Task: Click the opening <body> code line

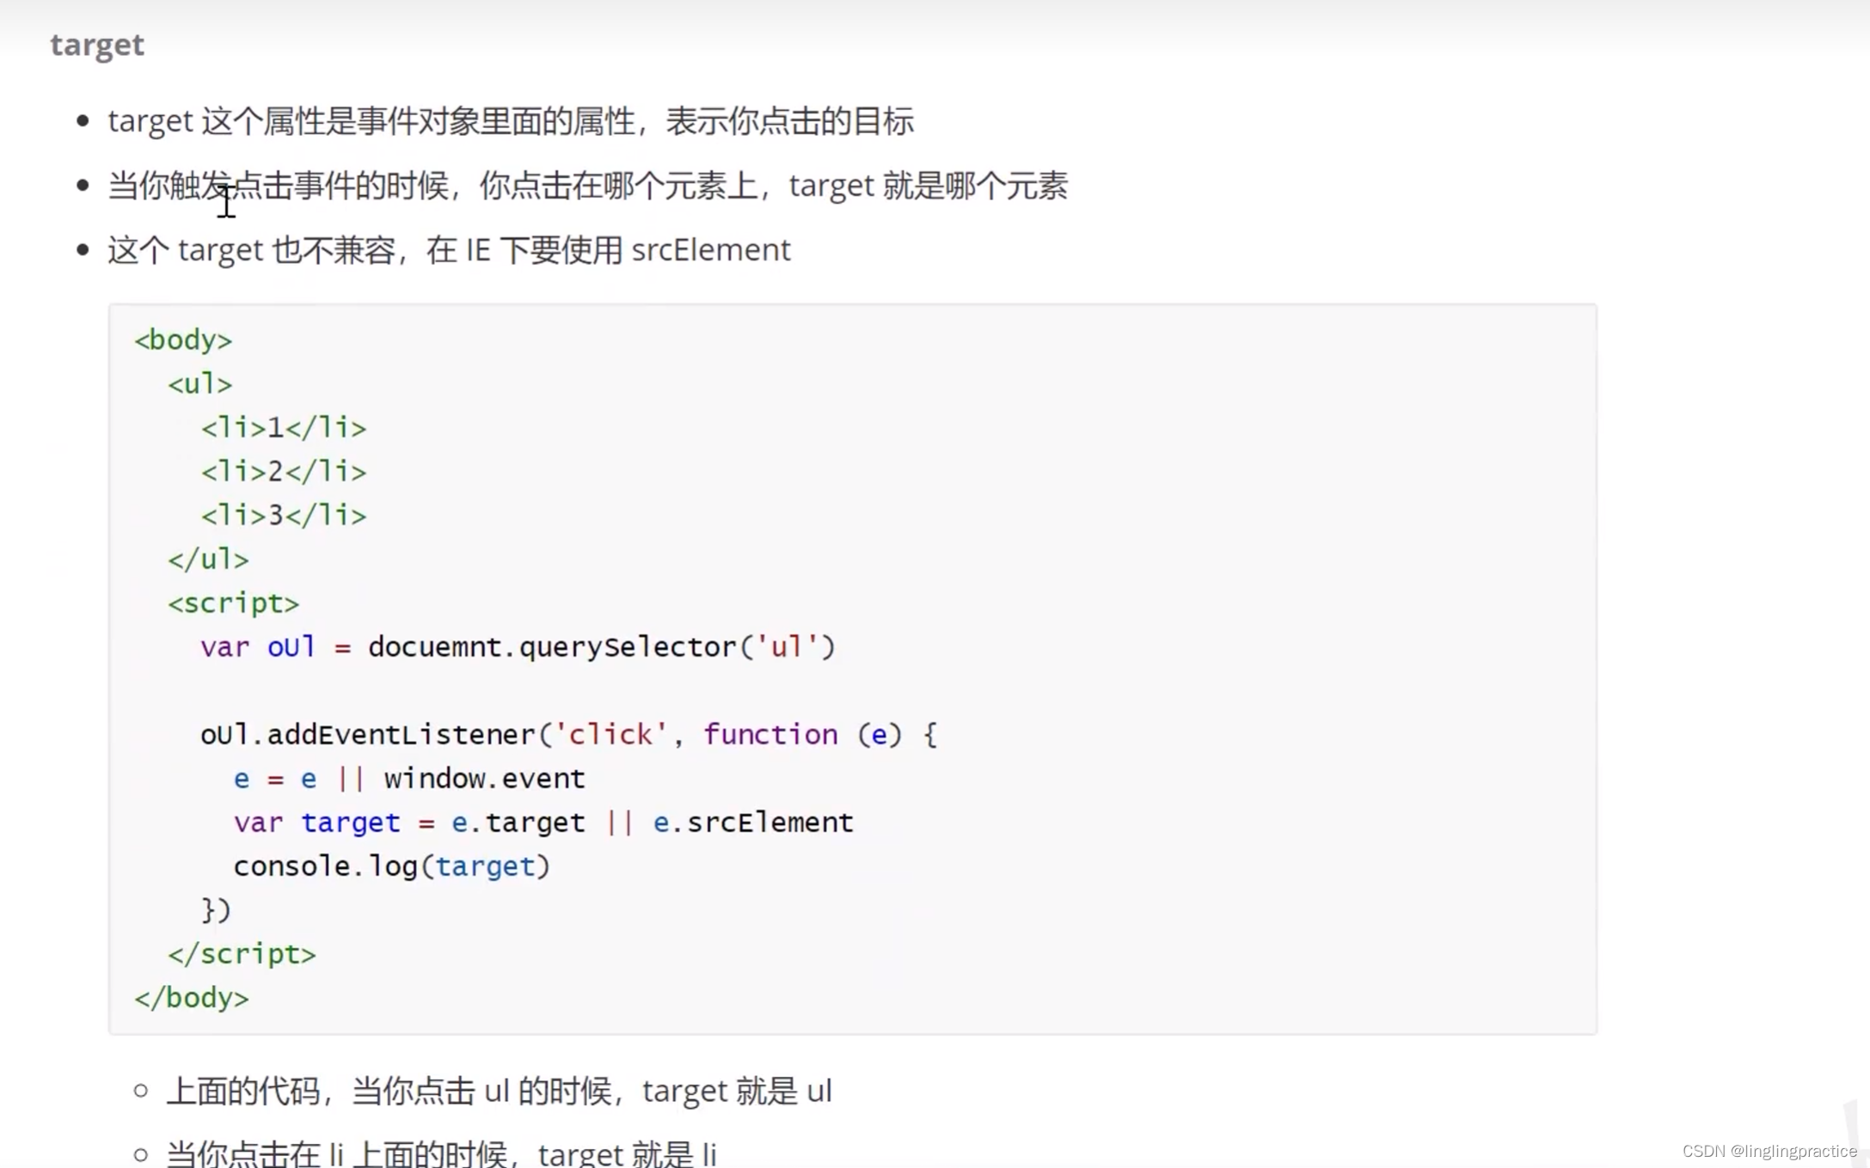Action: [183, 340]
